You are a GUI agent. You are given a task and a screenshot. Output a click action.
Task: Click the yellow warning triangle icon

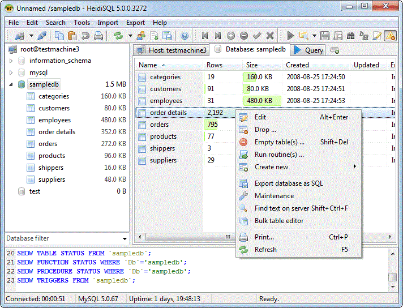[389, 36]
